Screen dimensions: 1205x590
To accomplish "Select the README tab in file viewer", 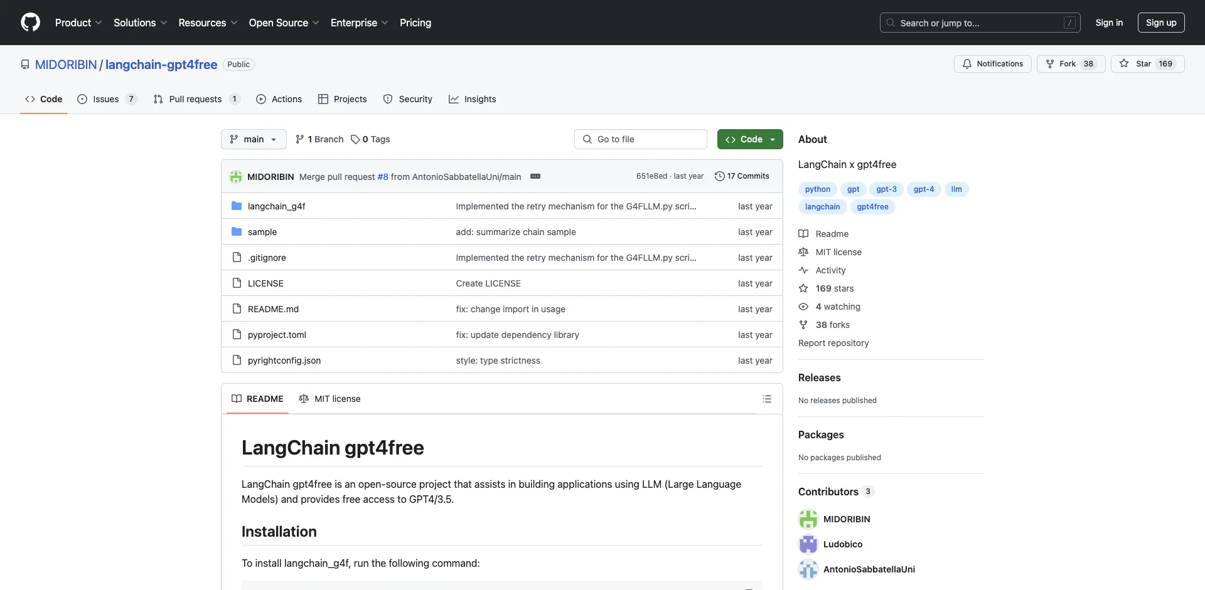I will click(257, 399).
